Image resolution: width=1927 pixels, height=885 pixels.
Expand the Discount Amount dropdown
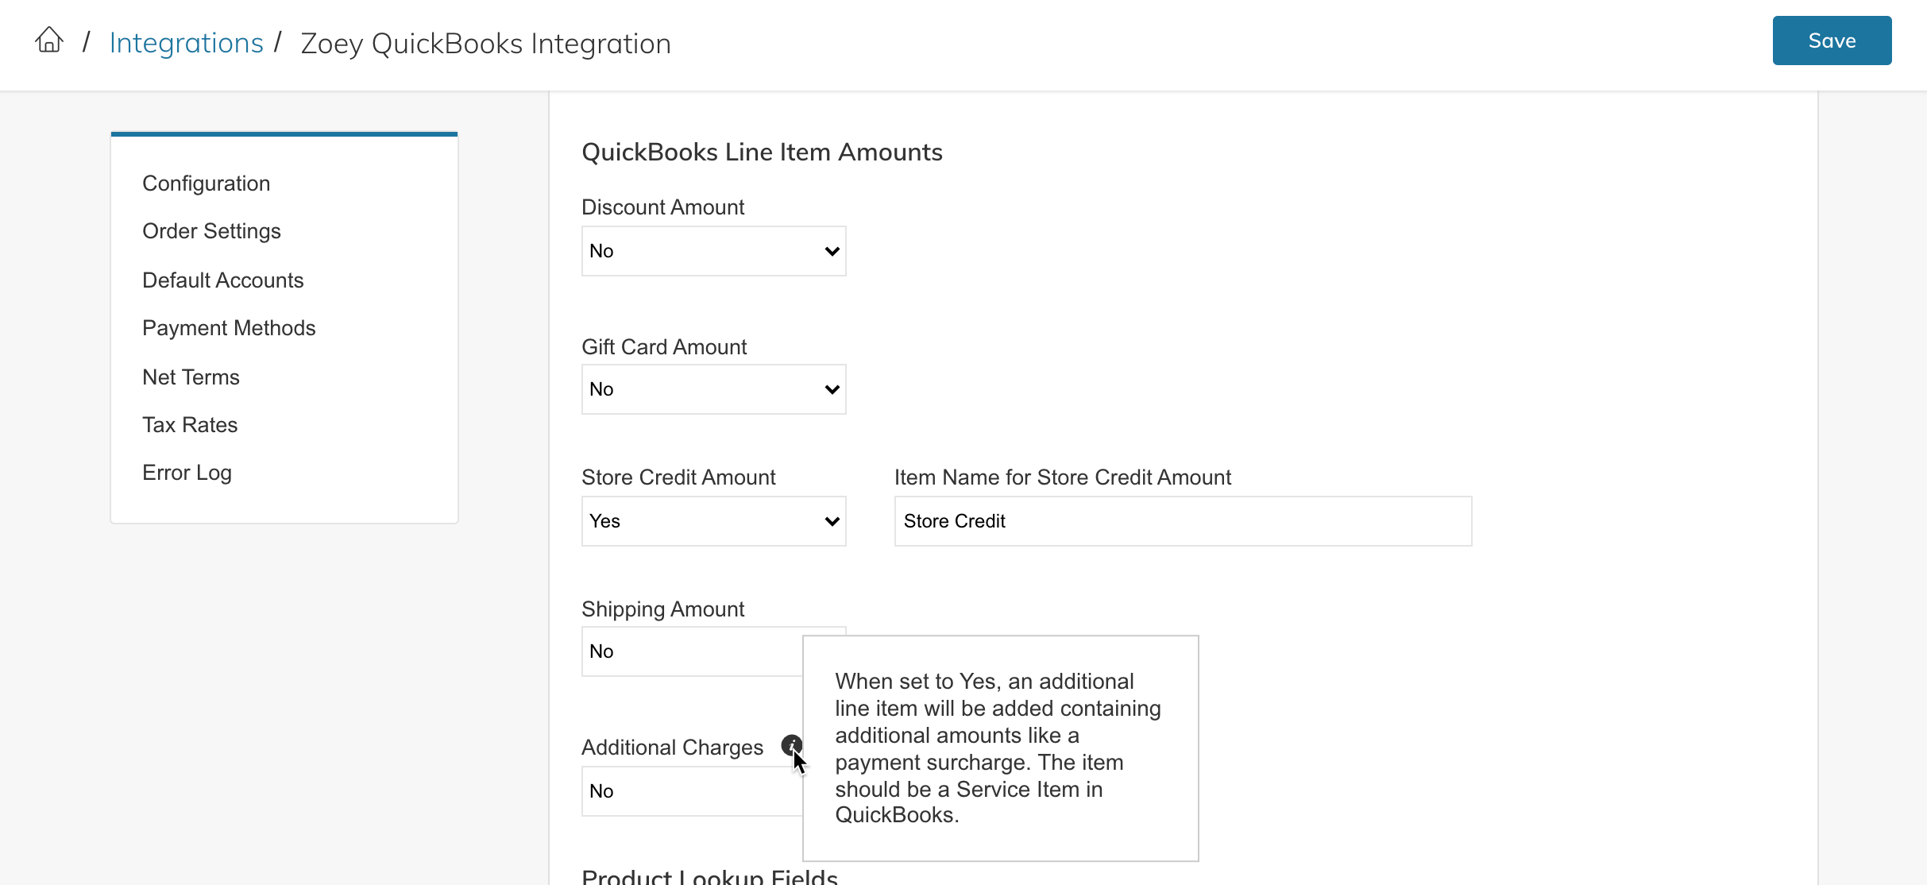[713, 251]
